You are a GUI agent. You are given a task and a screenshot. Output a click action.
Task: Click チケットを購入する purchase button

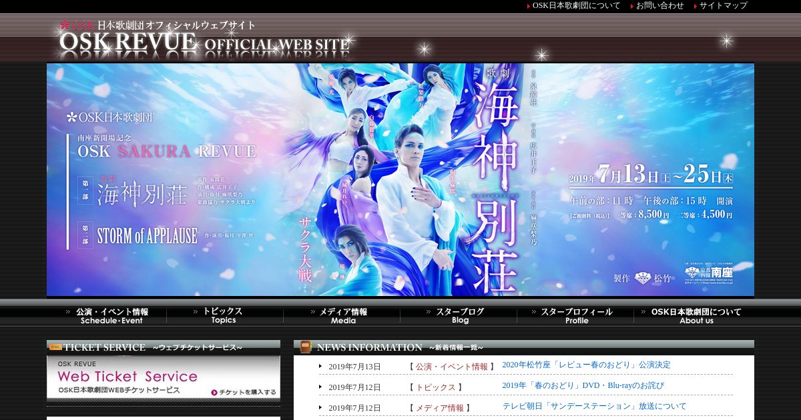(x=244, y=392)
